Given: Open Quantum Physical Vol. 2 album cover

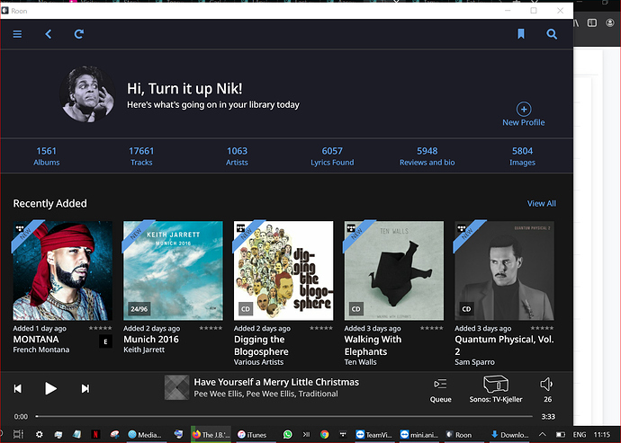Looking at the screenshot, I should pos(505,270).
